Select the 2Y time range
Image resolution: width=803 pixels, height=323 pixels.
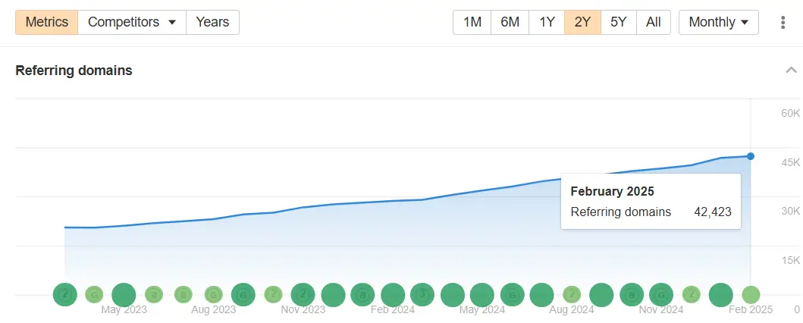pos(583,23)
